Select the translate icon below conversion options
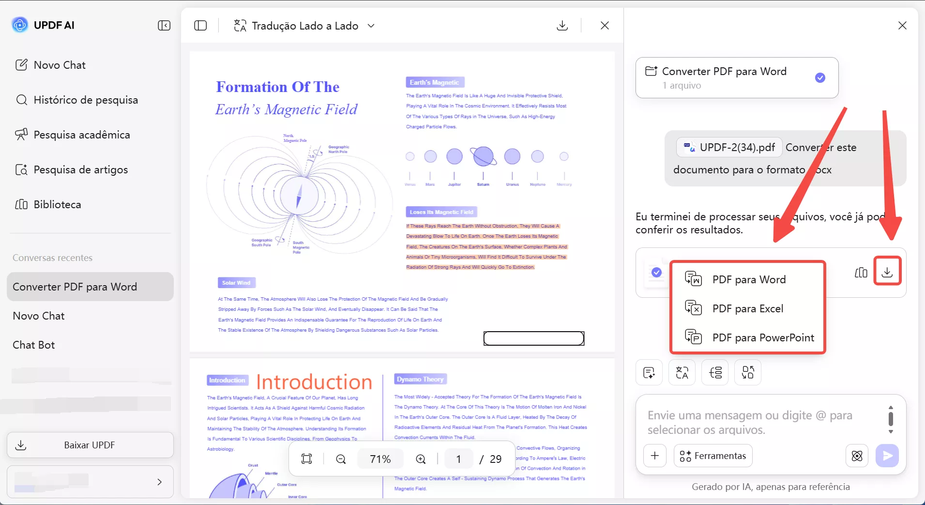The image size is (925, 505). tap(682, 372)
